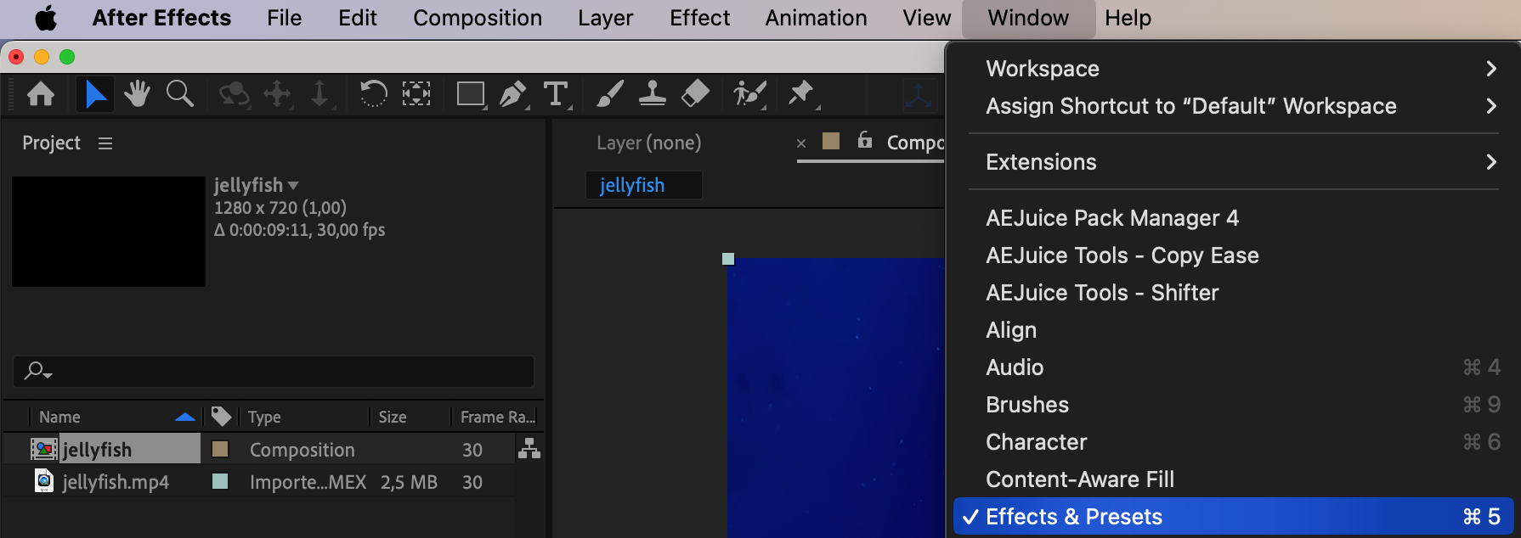Select the Rectangle shape tool

[x=471, y=94]
